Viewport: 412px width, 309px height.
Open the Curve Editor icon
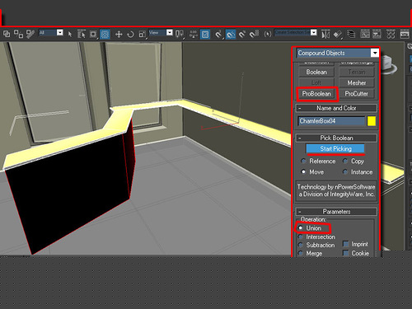(365, 34)
